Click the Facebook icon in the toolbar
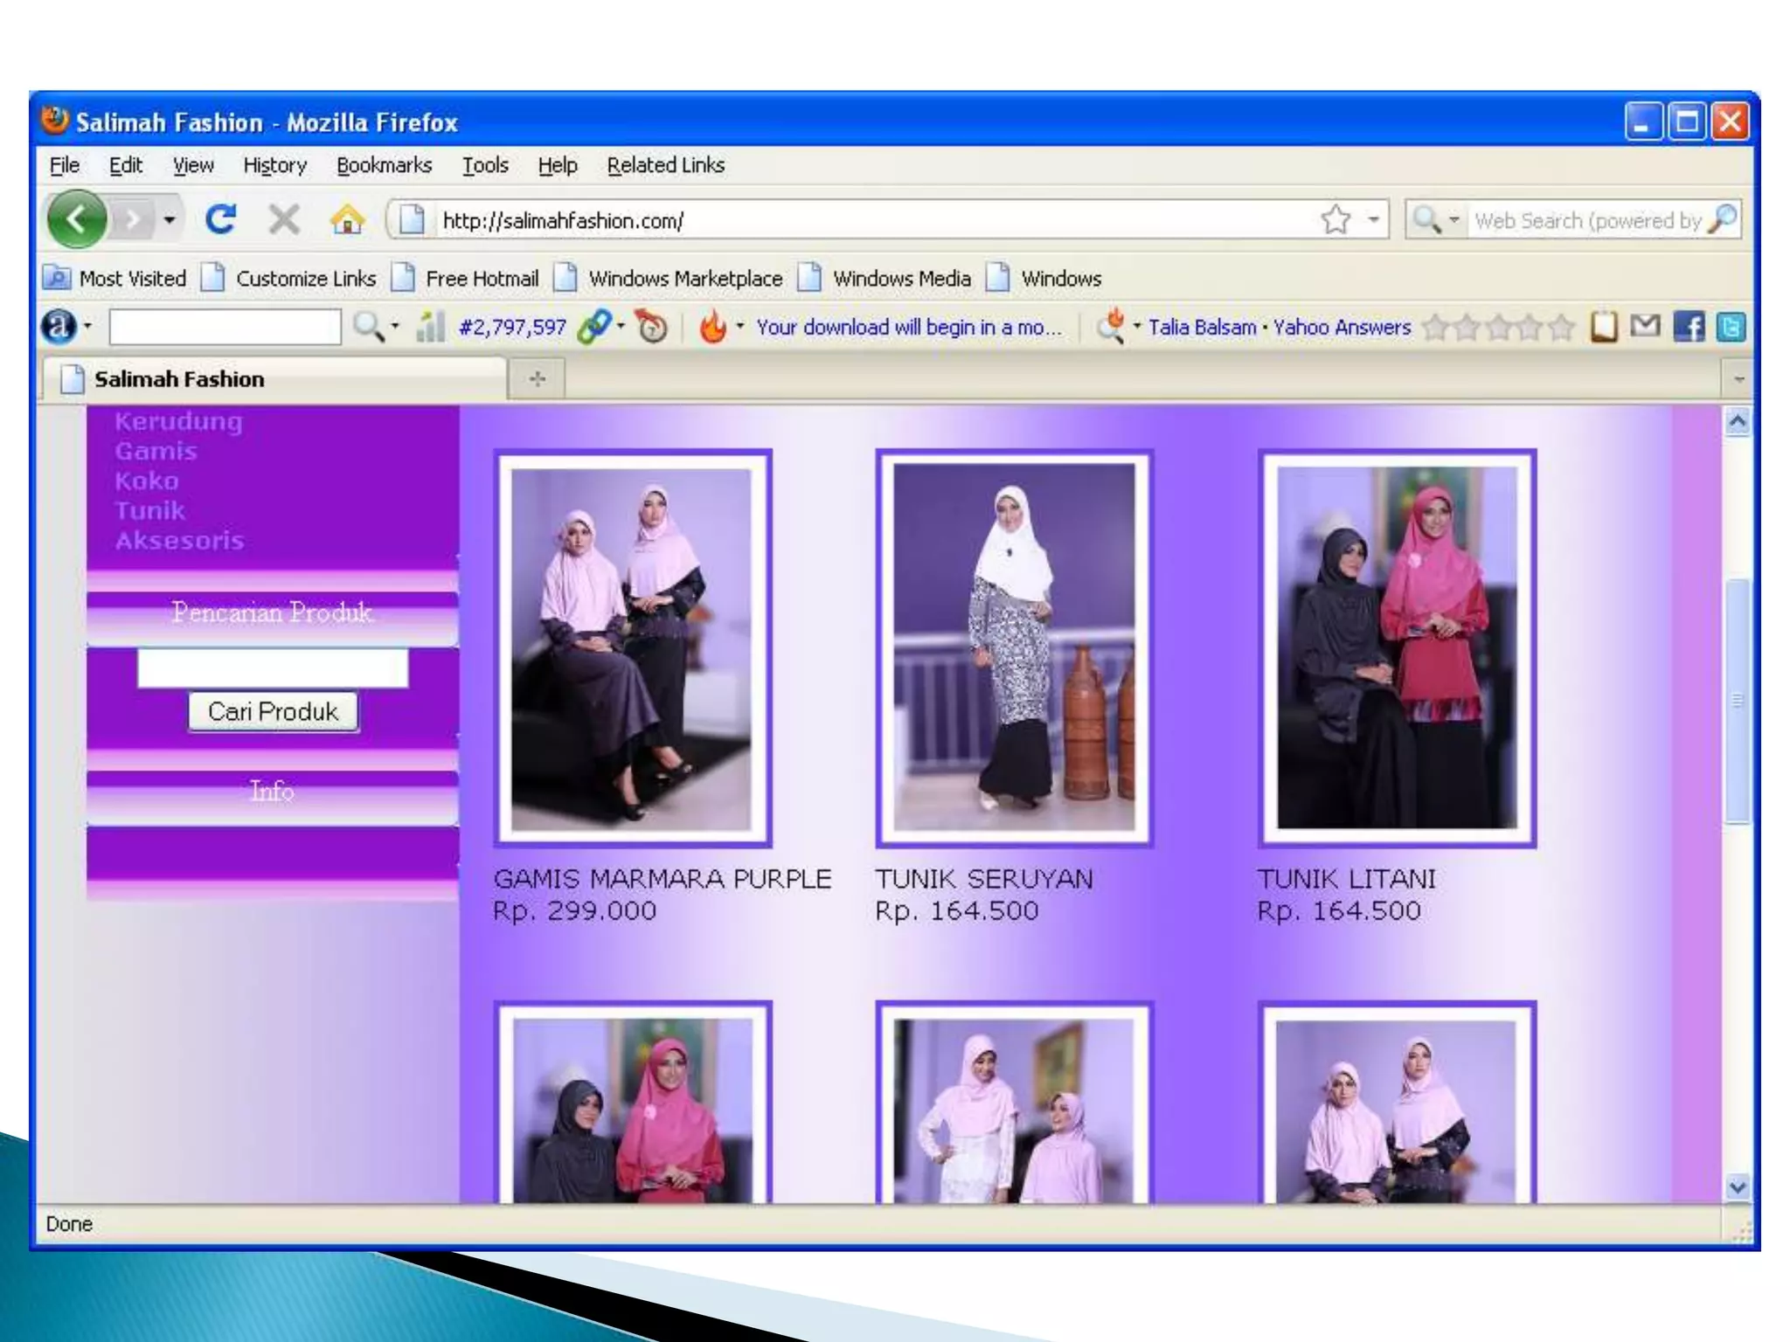This screenshot has height=1342, width=1790. click(1689, 328)
